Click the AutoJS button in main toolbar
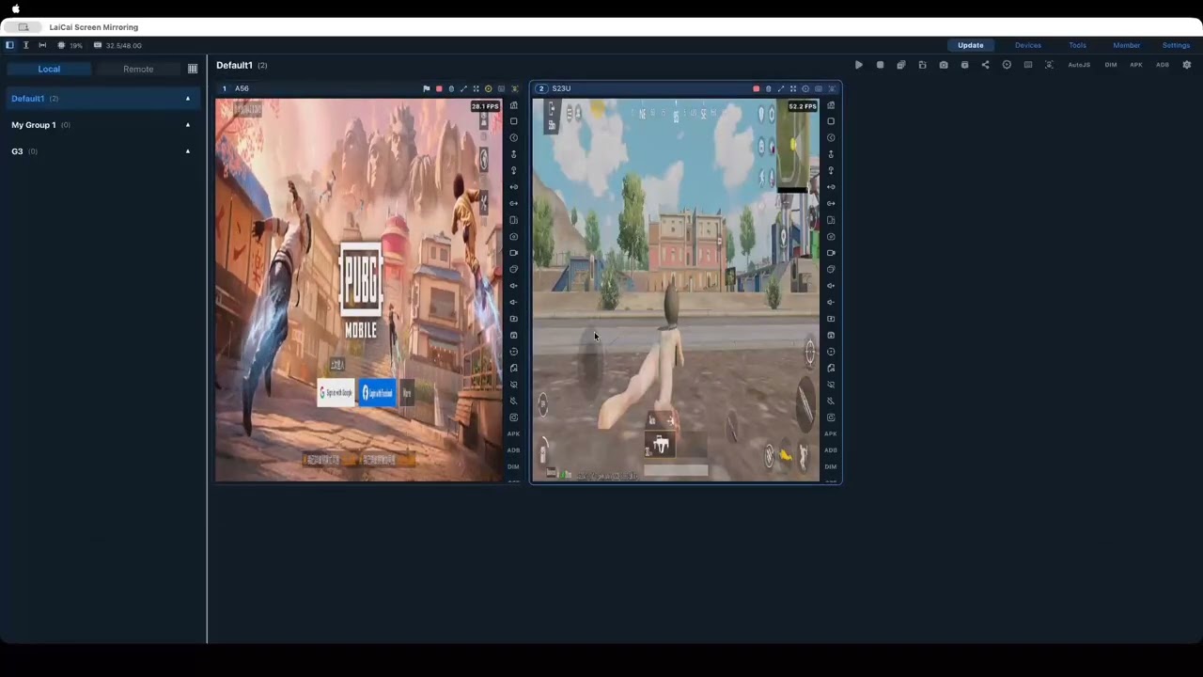1203x677 pixels. point(1079,65)
